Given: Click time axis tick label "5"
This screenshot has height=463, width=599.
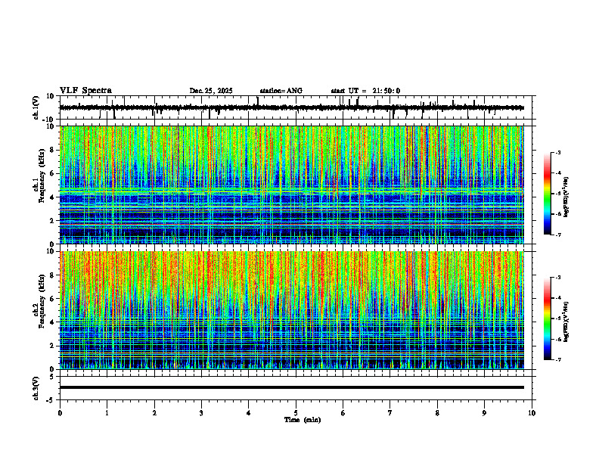Looking at the screenshot, I should coord(296,413).
